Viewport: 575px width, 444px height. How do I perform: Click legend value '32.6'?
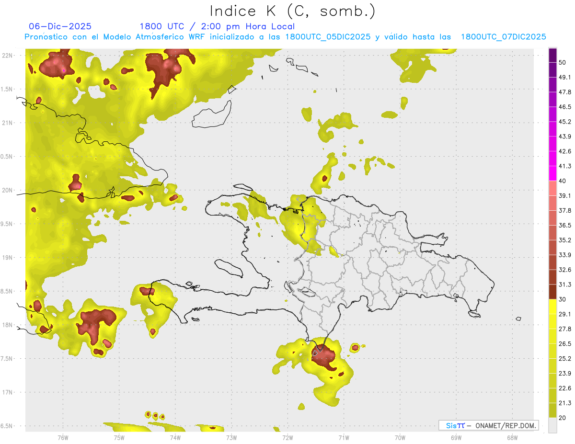[x=565, y=270]
